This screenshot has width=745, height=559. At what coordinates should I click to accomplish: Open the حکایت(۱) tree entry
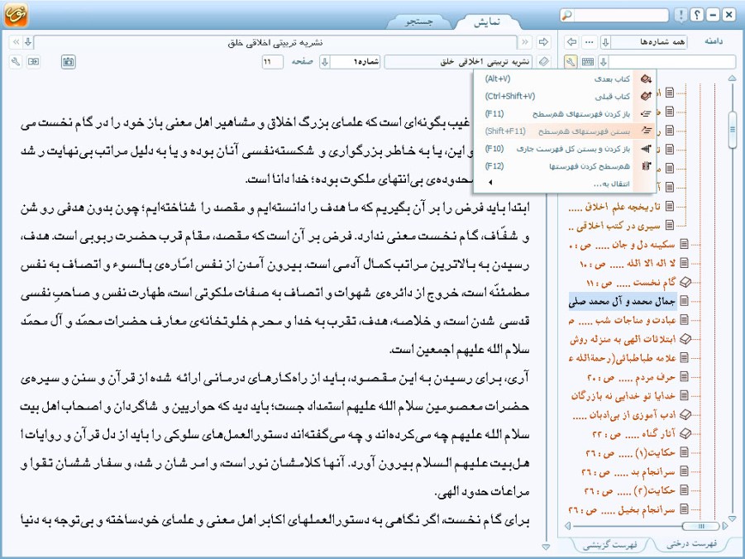click(631, 452)
